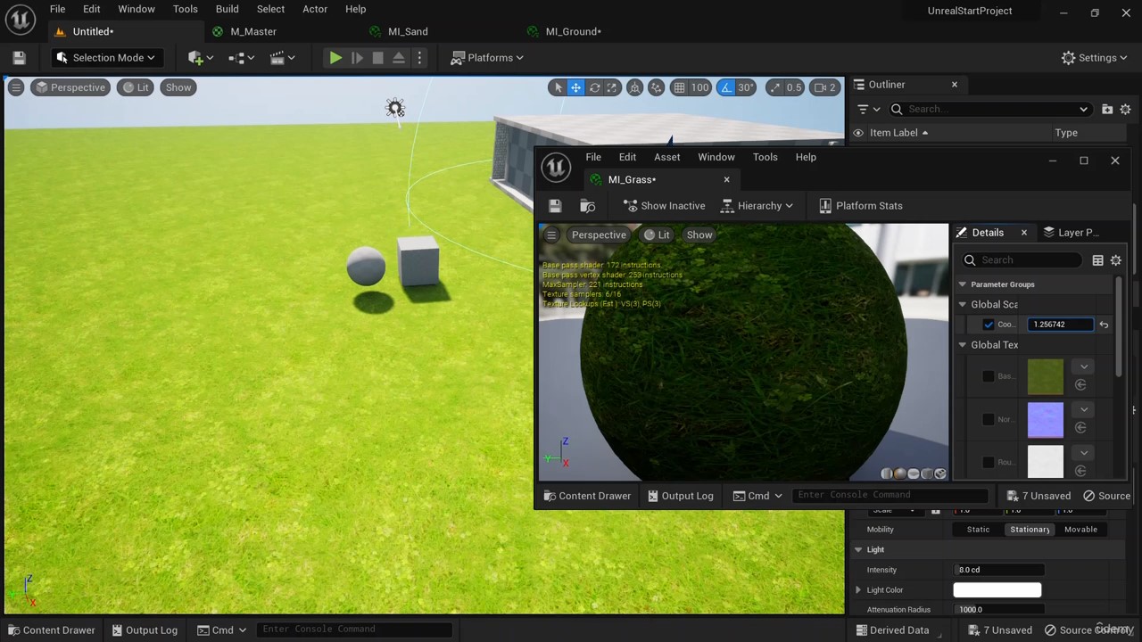Screen dimensions: 1142x642
Task: Open the Light Color white swatch
Action: (997, 590)
